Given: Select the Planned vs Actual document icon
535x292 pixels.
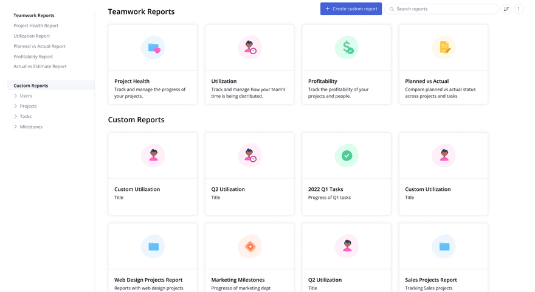Looking at the screenshot, I should click(444, 47).
